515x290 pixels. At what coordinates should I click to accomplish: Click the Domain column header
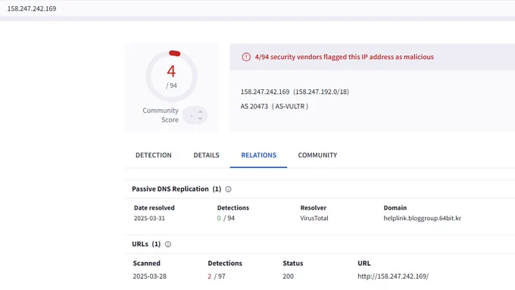(395, 207)
